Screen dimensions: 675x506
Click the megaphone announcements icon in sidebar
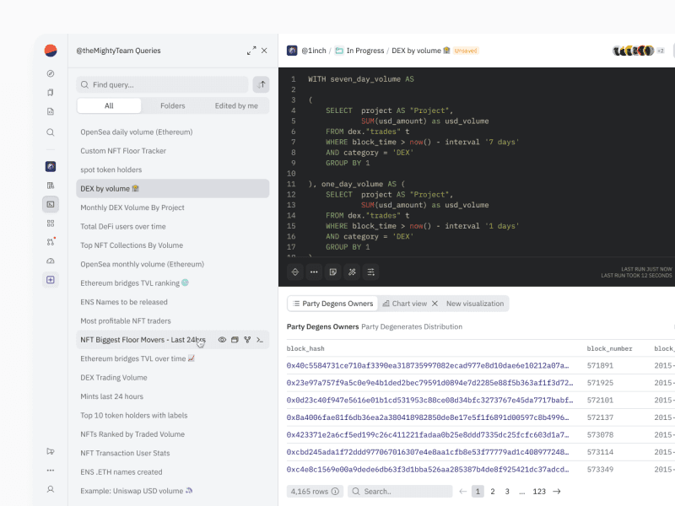click(51, 451)
